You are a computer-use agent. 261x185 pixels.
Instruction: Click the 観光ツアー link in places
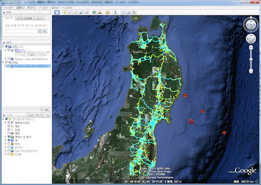(20, 50)
